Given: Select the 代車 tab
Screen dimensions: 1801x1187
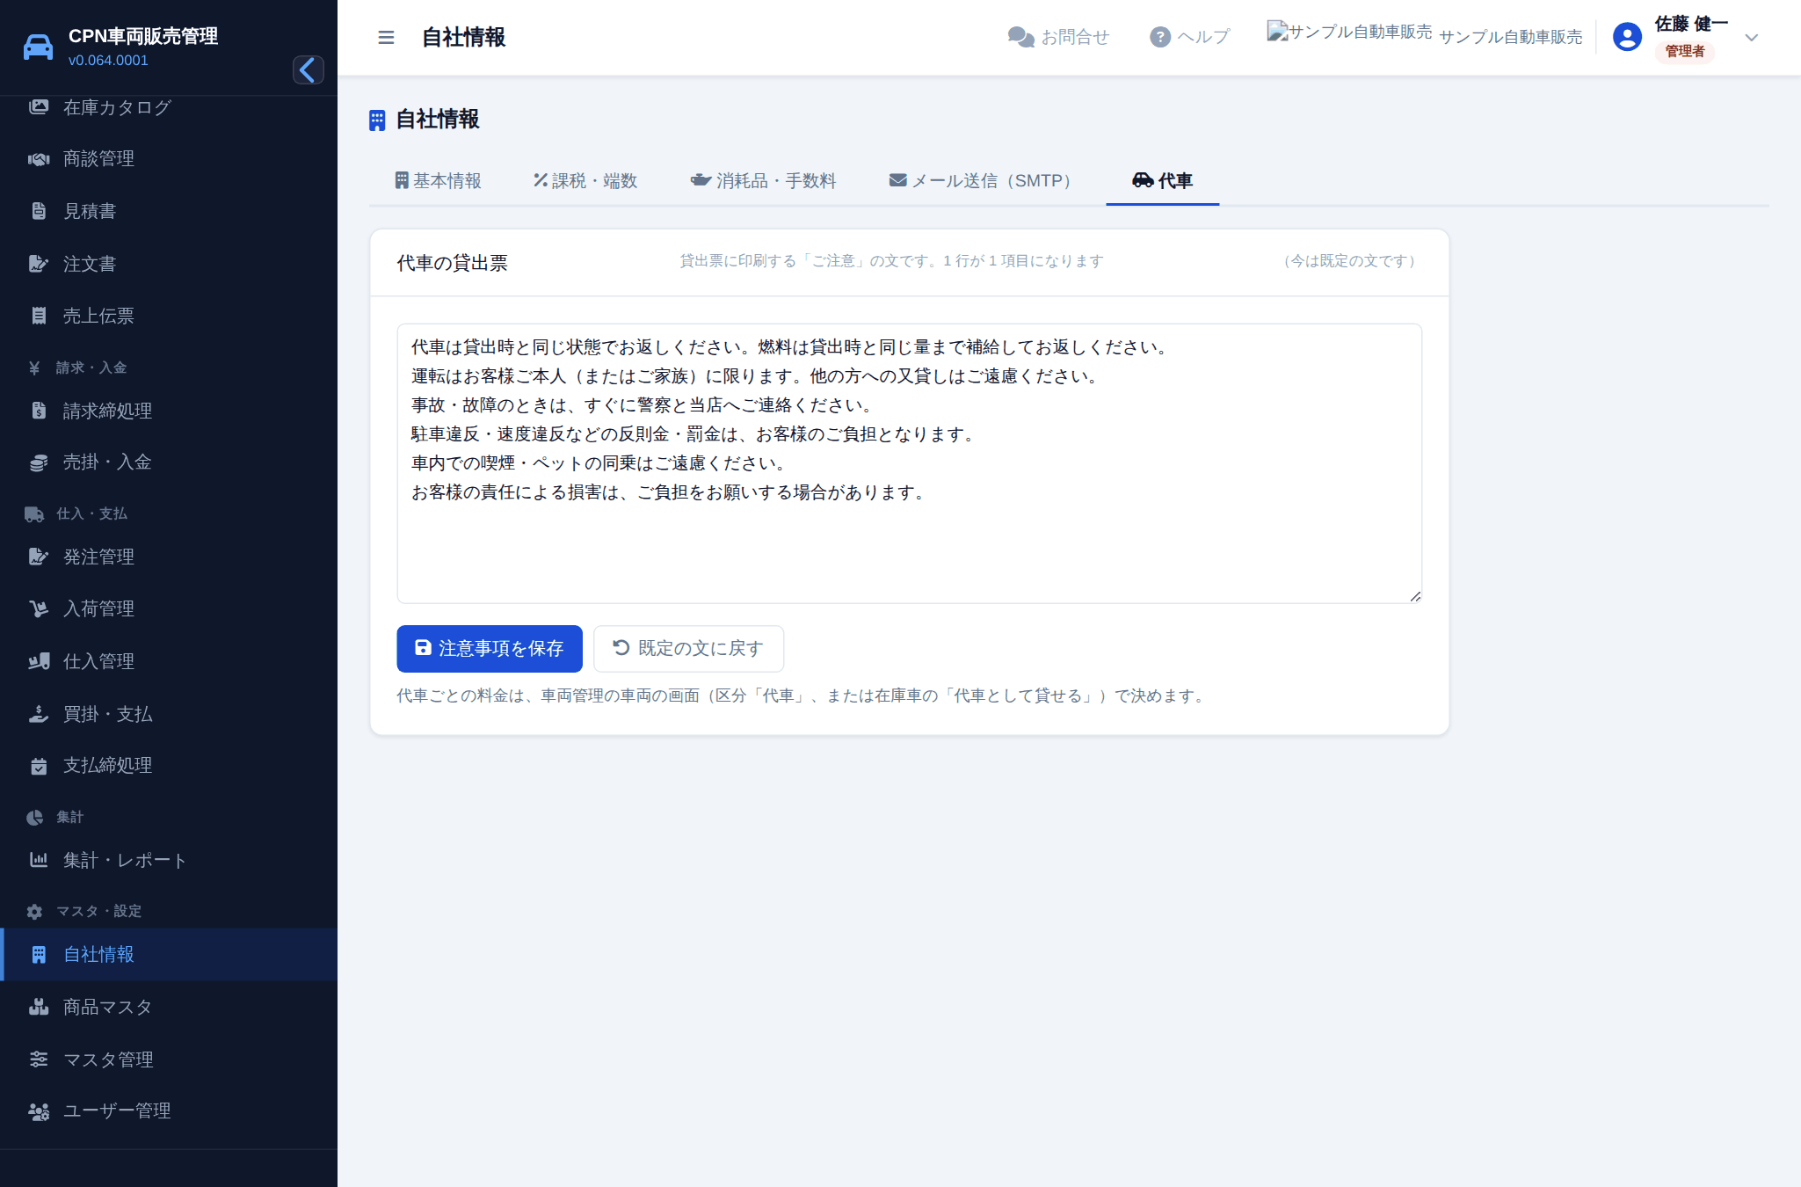Looking at the screenshot, I should 1162,180.
